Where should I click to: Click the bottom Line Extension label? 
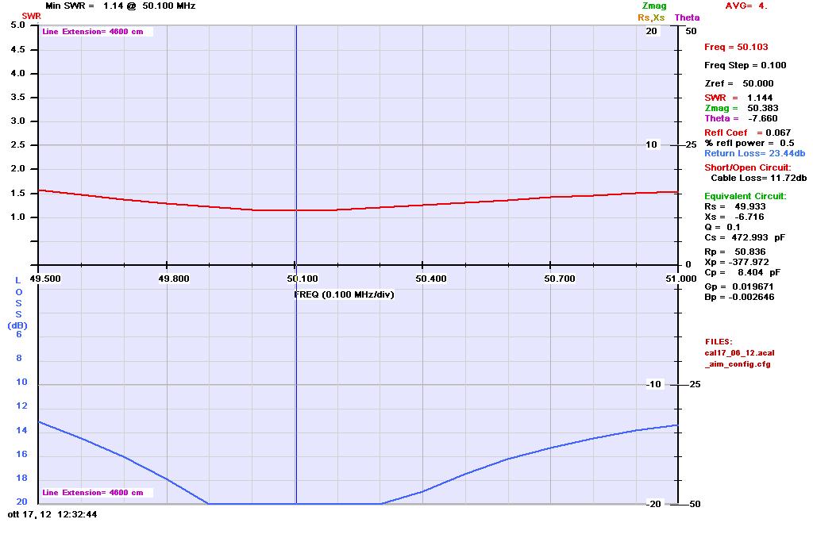[x=92, y=493]
